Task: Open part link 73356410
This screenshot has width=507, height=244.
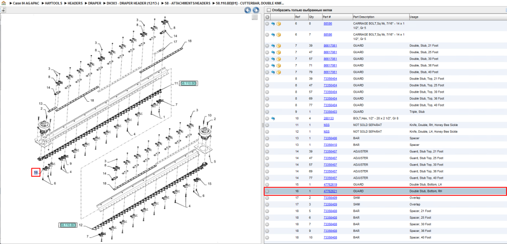Action: 330,145
